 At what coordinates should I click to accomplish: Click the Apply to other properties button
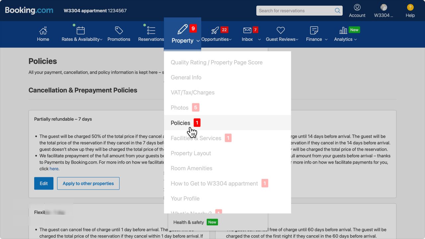[88, 183]
